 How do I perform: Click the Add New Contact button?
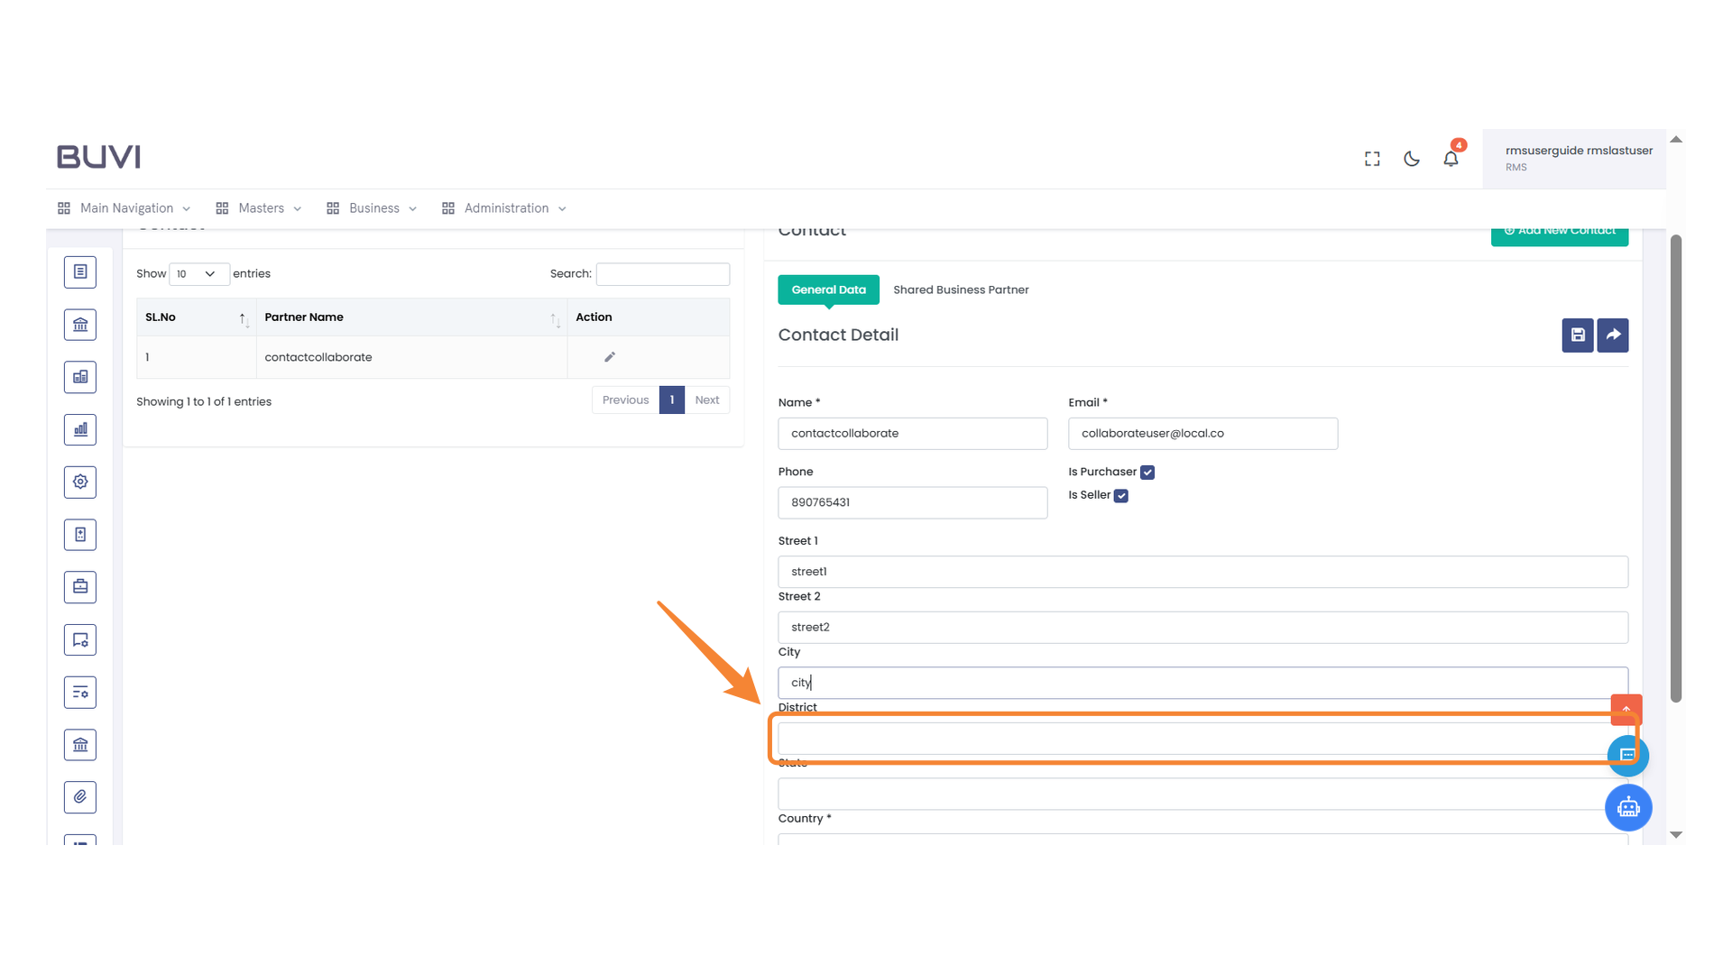(1559, 231)
